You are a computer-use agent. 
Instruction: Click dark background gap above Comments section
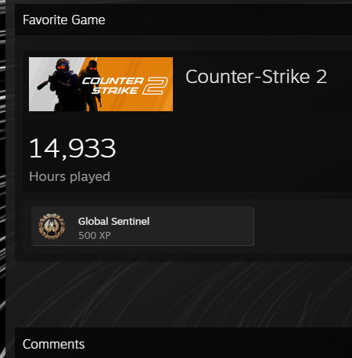(182, 295)
